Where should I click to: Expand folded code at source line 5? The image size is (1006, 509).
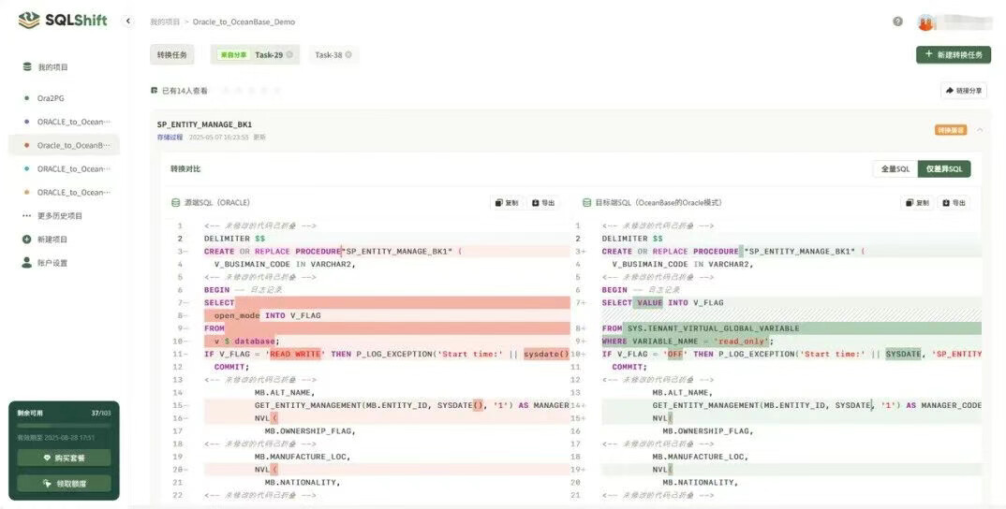coord(259,277)
